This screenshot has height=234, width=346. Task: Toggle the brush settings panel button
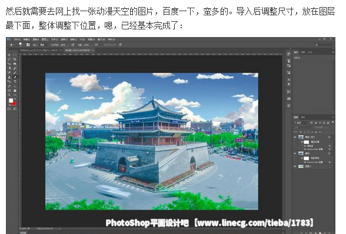point(28,45)
